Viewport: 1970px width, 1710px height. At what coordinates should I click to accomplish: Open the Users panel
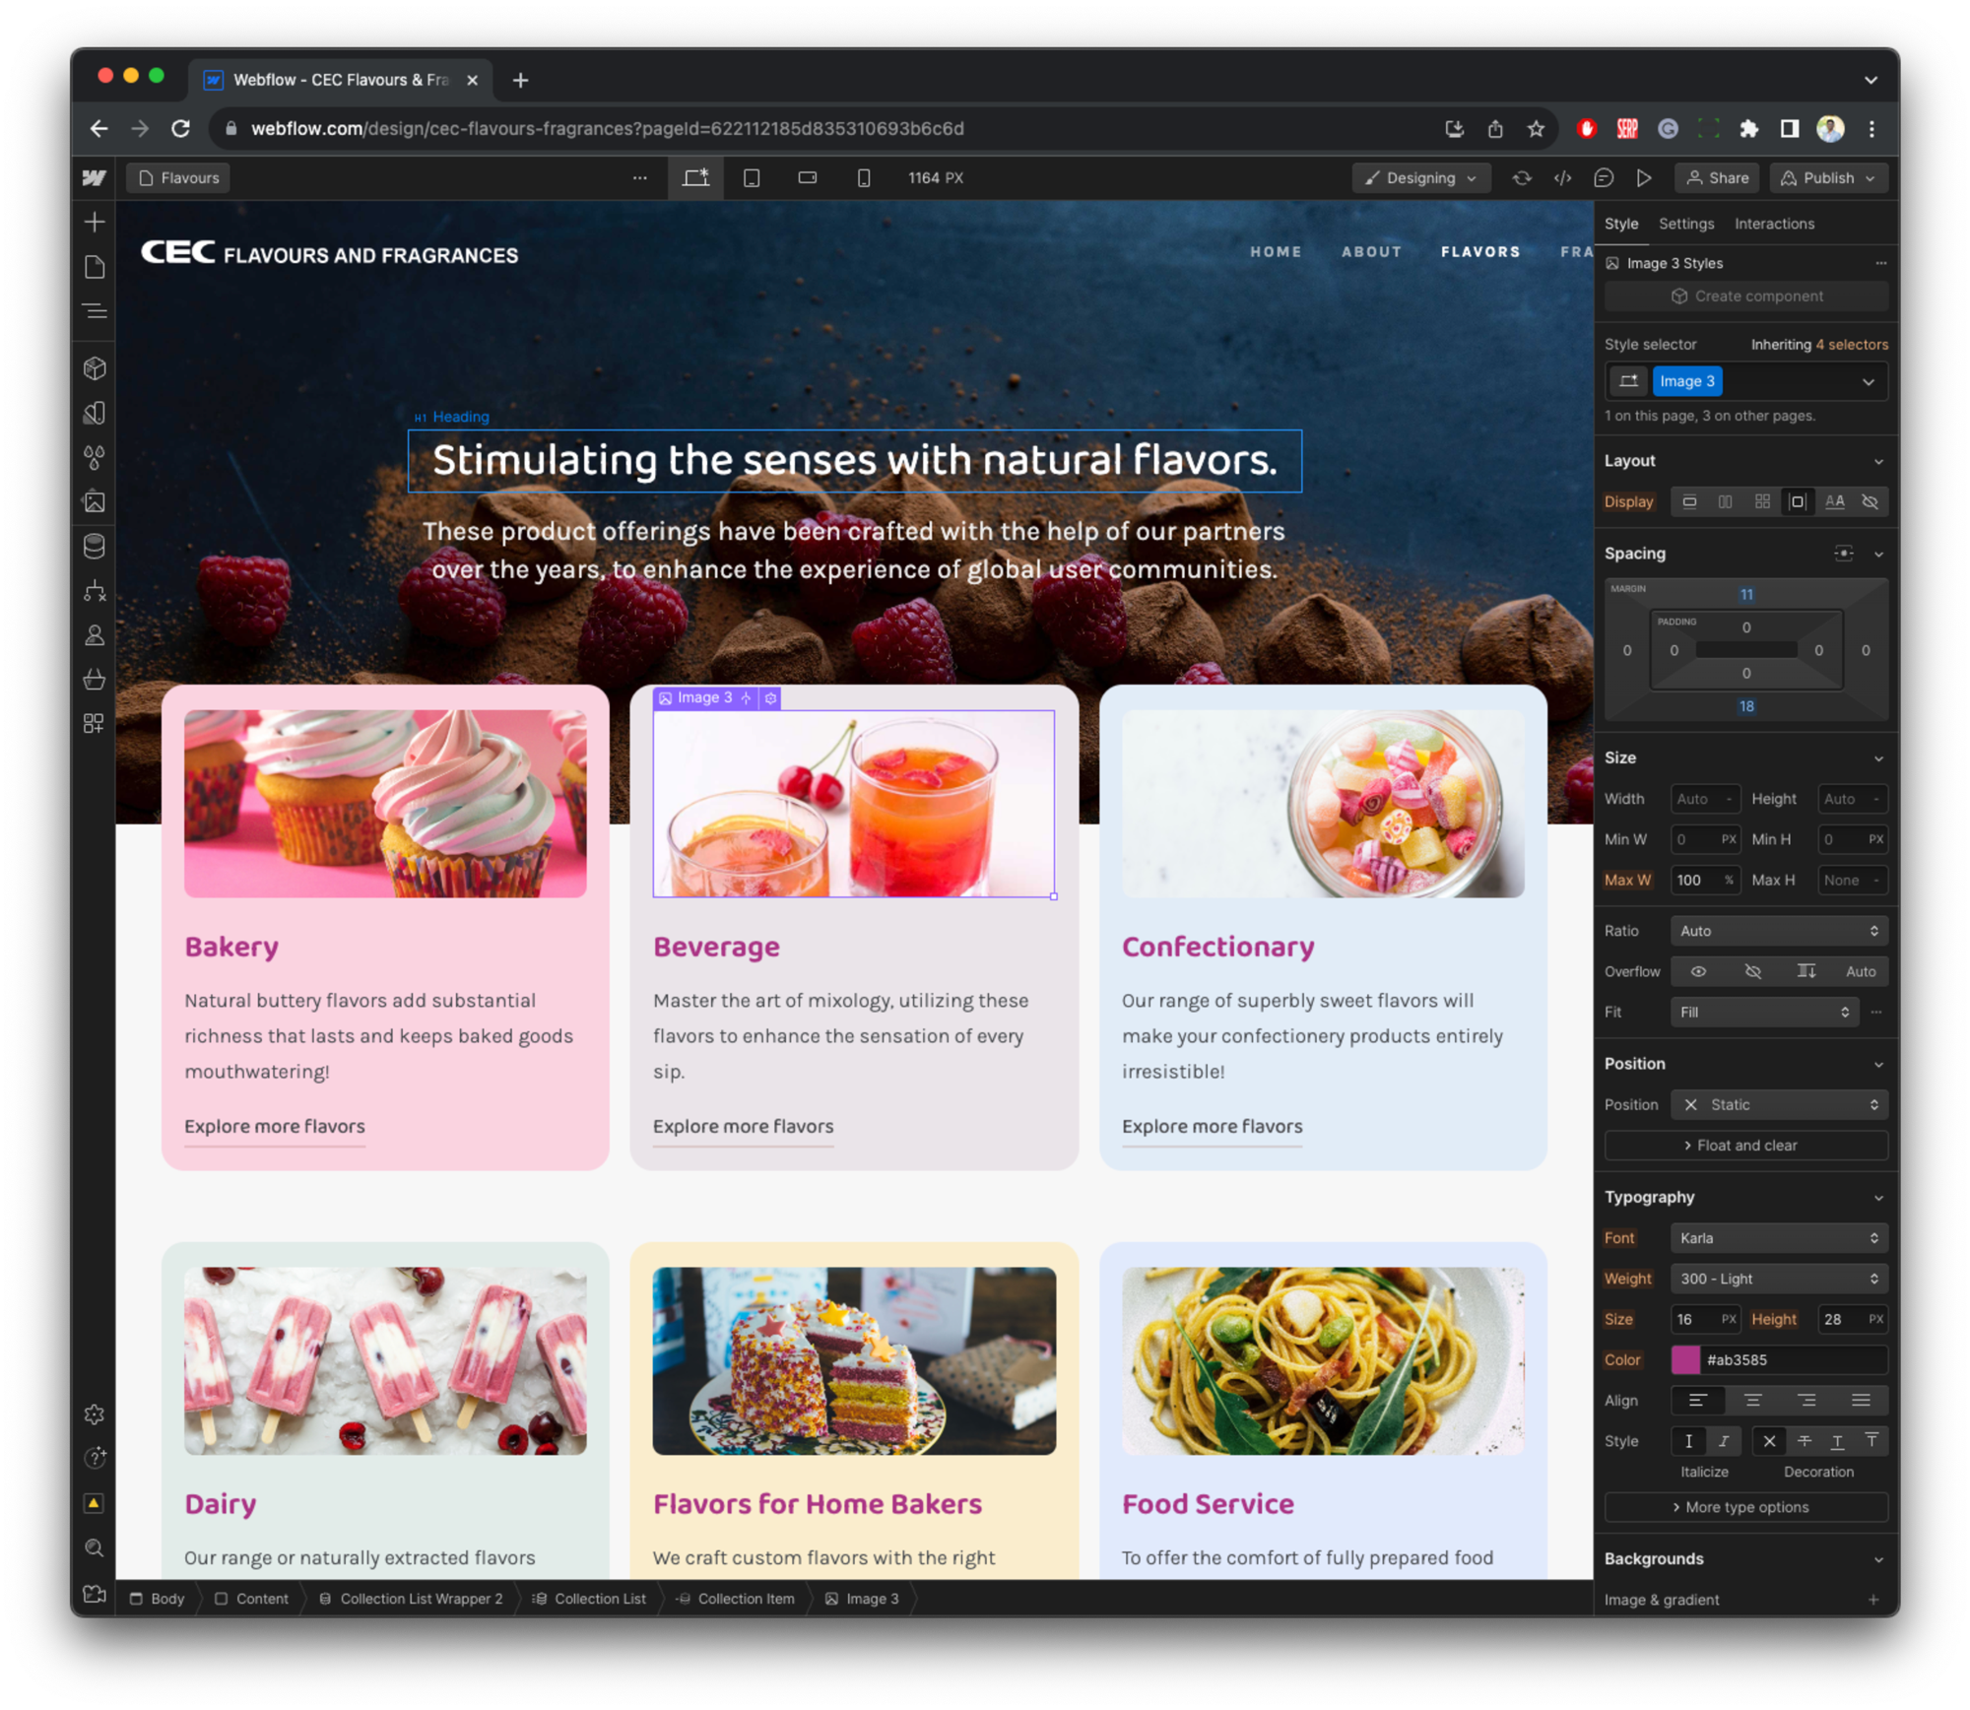[95, 635]
